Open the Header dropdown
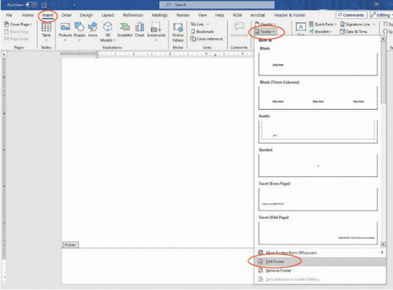393x290 pixels. [x=265, y=24]
